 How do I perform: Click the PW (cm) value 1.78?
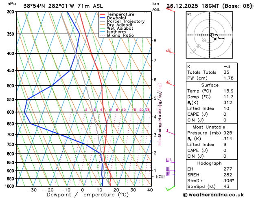(x=229, y=78)
